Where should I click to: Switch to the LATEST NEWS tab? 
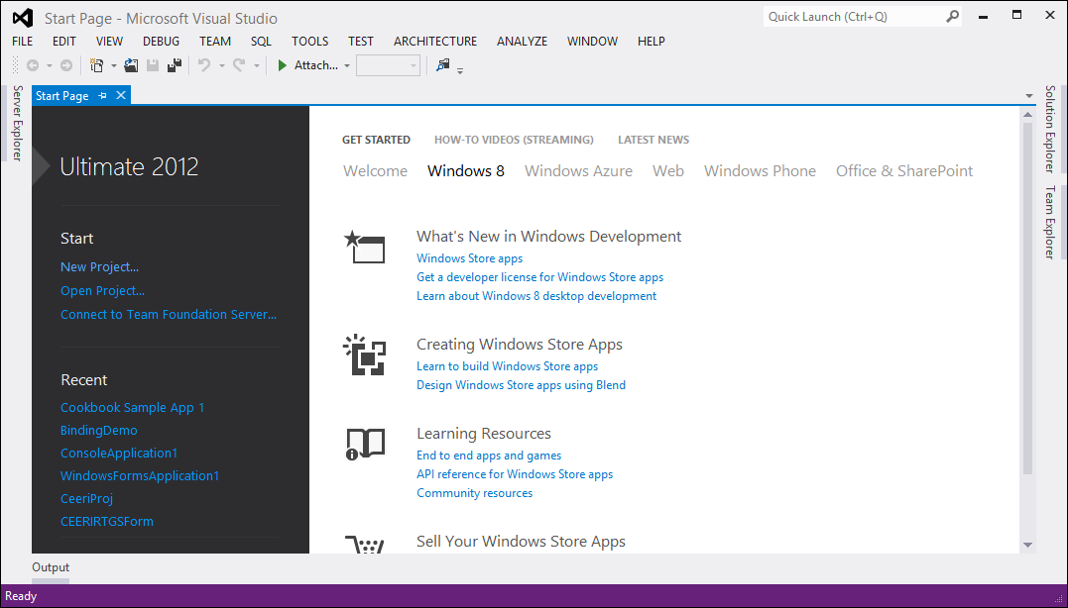tap(653, 140)
